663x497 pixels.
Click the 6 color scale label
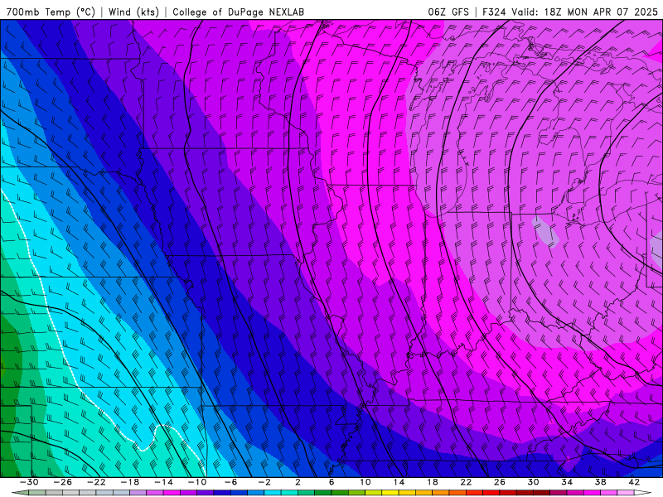(x=331, y=482)
